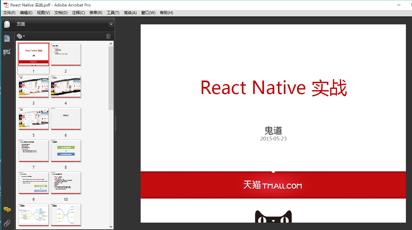Open the 注释(C) menu
The width and height of the screenshot is (412, 230).
78,13
